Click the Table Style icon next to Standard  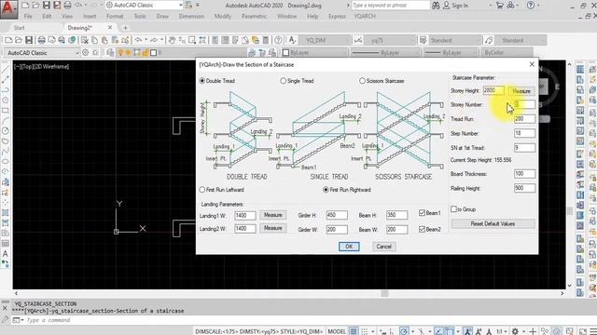click(x=423, y=40)
